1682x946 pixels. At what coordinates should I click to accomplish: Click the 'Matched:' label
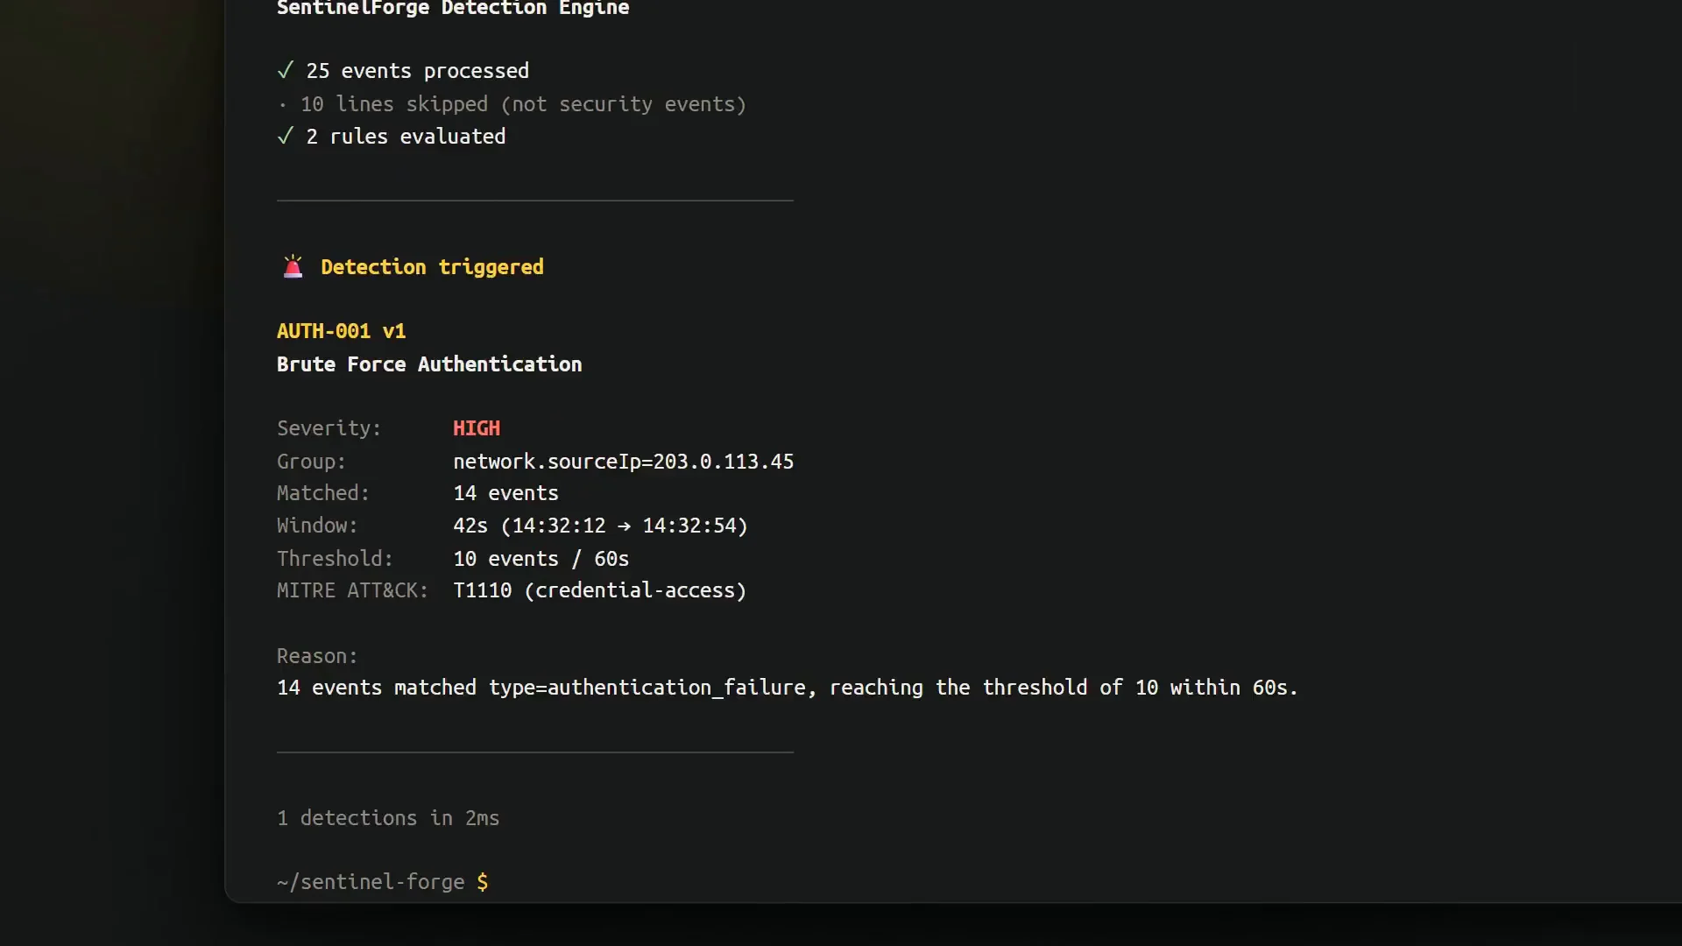click(x=323, y=493)
